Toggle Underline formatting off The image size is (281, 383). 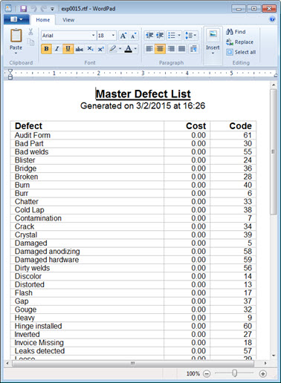[x=68, y=49]
